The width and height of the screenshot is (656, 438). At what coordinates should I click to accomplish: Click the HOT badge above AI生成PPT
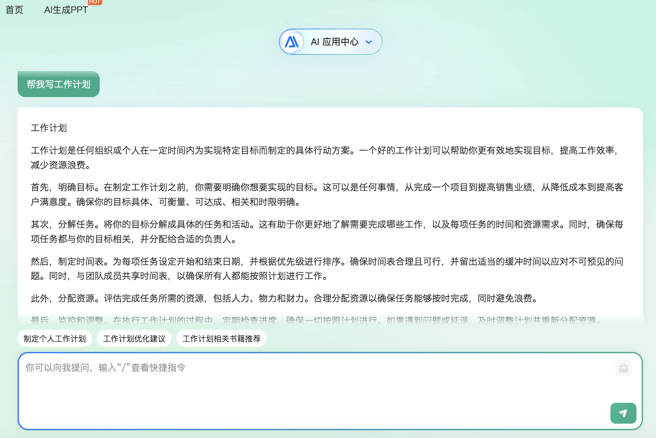(x=95, y=2)
